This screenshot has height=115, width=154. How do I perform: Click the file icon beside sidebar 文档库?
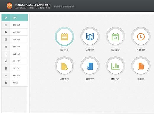pos(6,83)
